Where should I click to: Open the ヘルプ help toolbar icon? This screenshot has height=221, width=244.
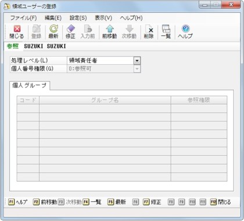185,32
